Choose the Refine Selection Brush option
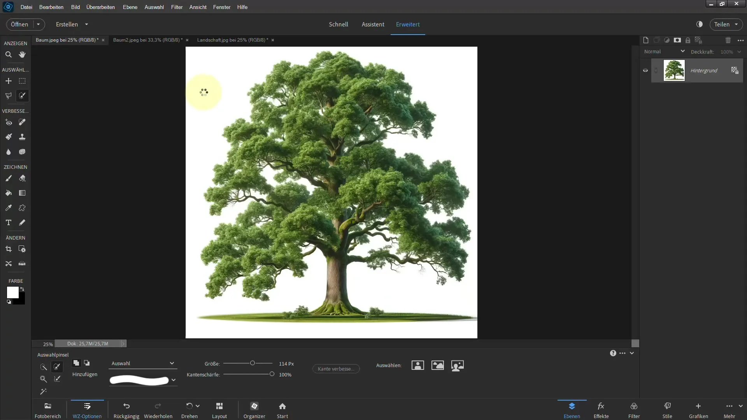Image resolution: width=747 pixels, height=420 pixels. coord(57,379)
